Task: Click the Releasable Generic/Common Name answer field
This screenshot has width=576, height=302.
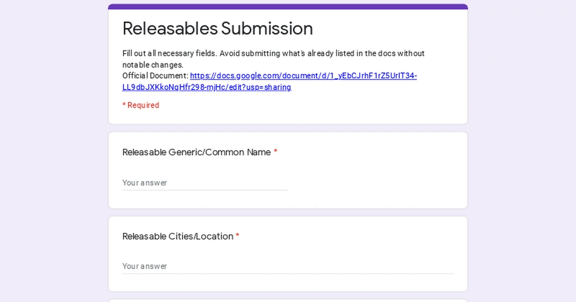Action: pos(205,183)
